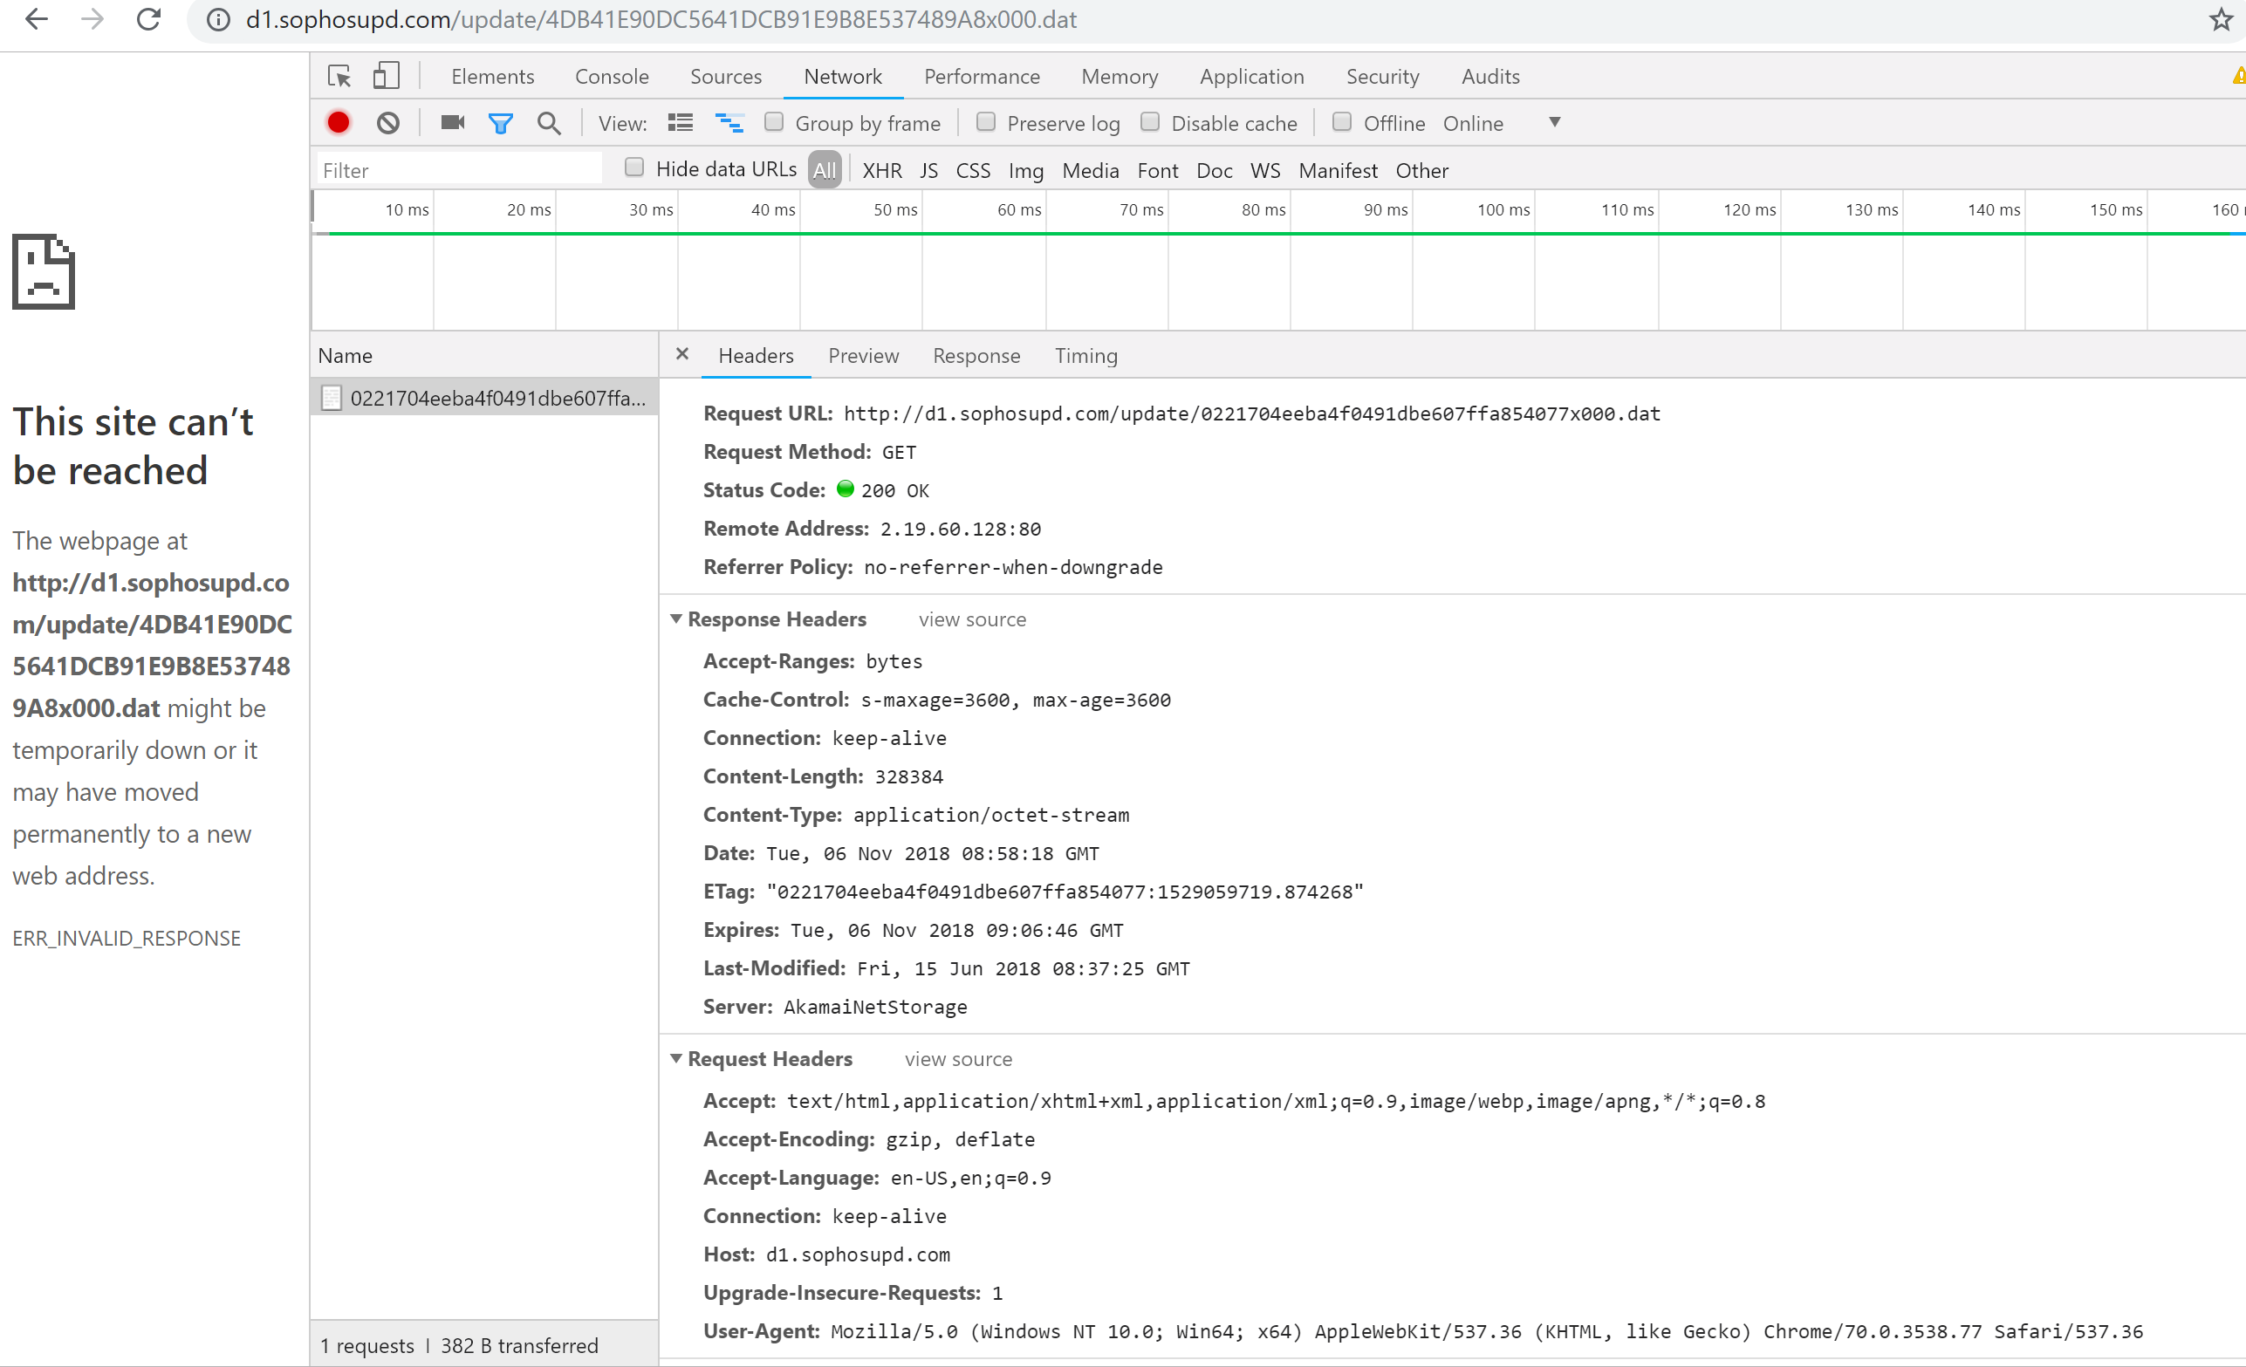Open site information icon in address bar
This screenshot has height=1367, width=2246.
point(219,19)
